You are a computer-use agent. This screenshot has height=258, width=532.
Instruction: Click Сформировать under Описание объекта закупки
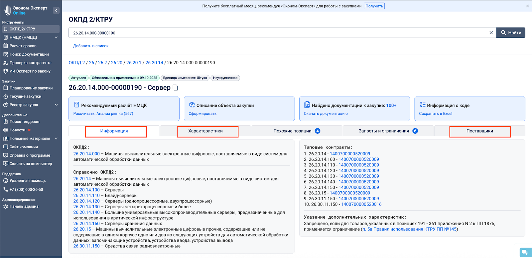[202, 113]
